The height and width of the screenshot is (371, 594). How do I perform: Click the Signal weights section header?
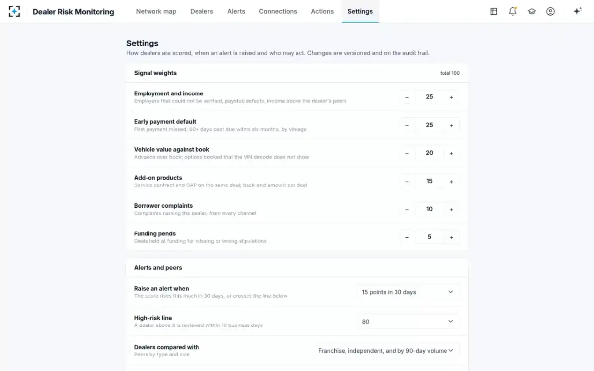[155, 73]
